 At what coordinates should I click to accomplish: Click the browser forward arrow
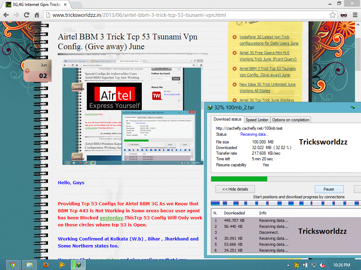point(16,15)
